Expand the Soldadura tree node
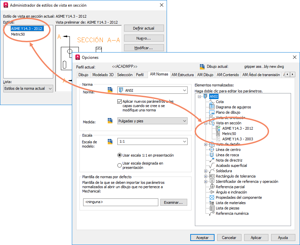300x245 pixels. 206,171
